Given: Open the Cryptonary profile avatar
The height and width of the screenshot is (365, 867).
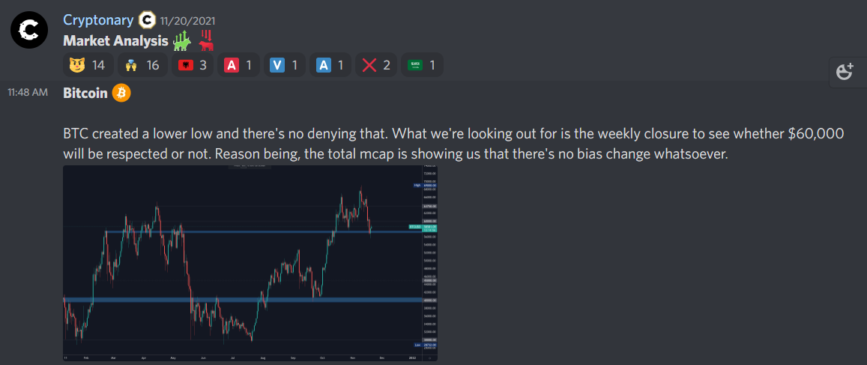Looking at the screenshot, I should (29, 30).
